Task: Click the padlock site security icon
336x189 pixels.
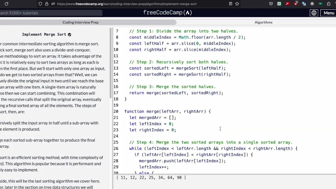Action: [x=47, y=4]
